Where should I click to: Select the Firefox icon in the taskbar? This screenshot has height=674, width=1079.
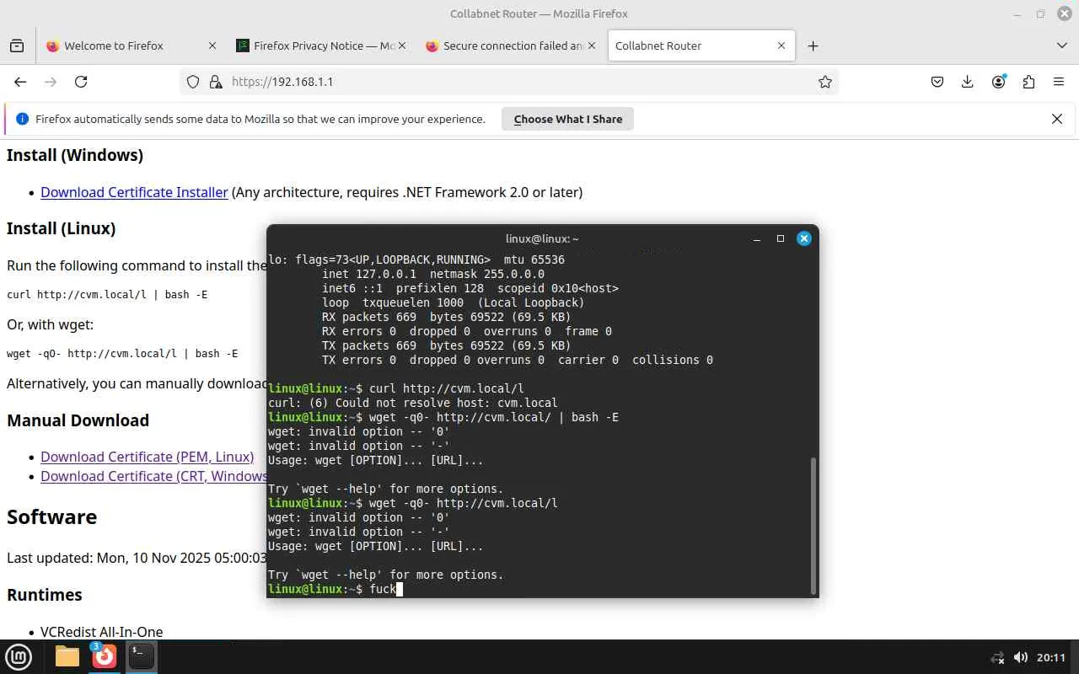[x=104, y=656]
